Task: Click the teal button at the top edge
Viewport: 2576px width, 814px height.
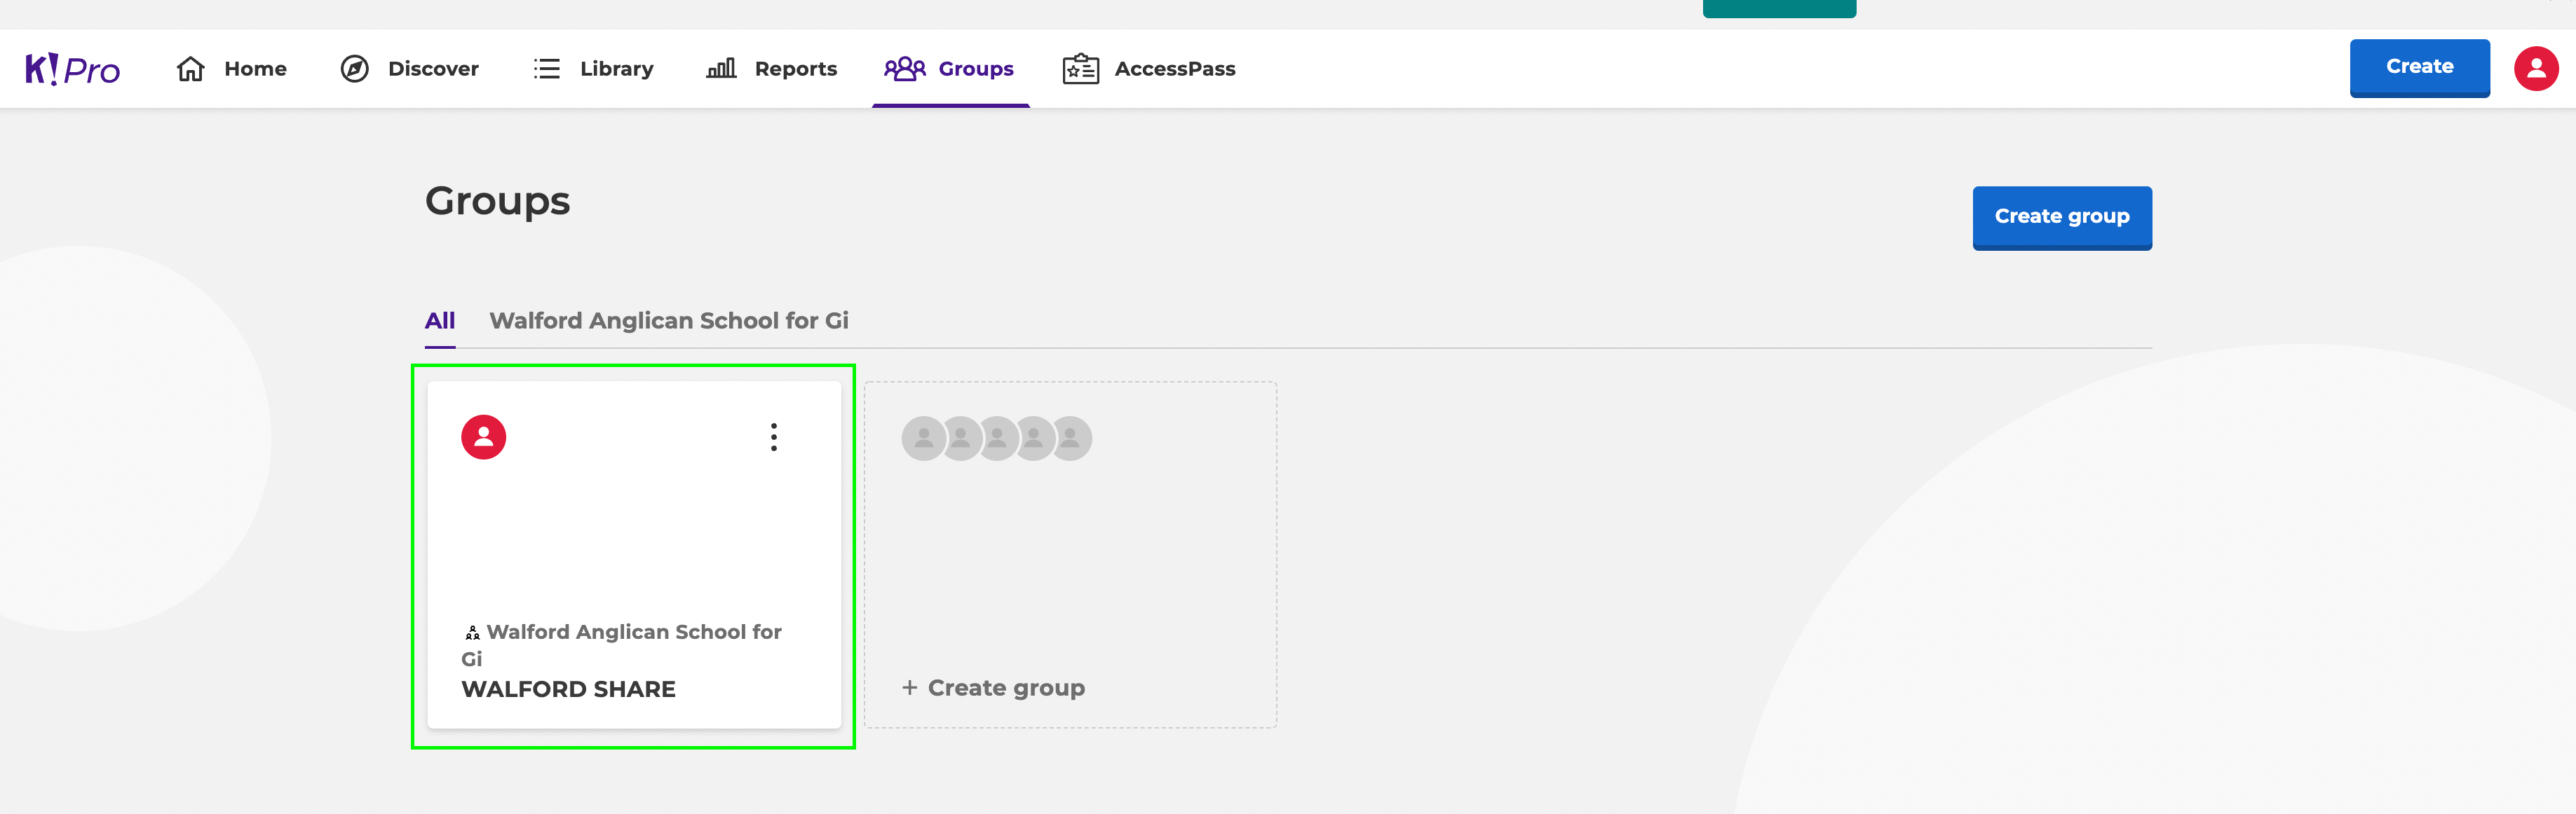Action: coord(1778,8)
